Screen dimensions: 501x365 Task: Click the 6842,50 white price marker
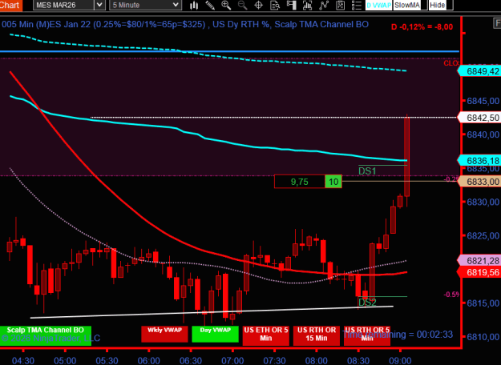[x=480, y=118]
